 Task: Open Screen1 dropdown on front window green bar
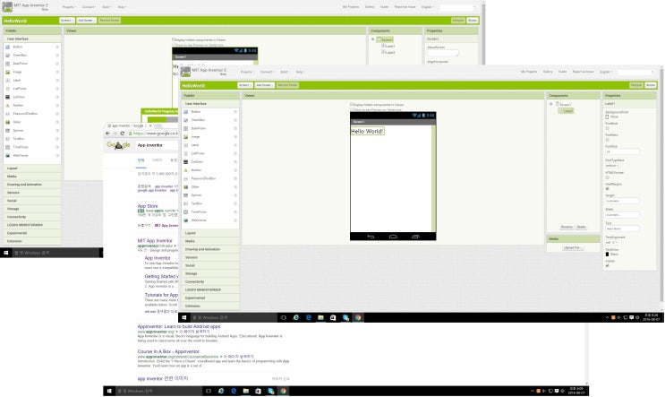(x=244, y=85)
